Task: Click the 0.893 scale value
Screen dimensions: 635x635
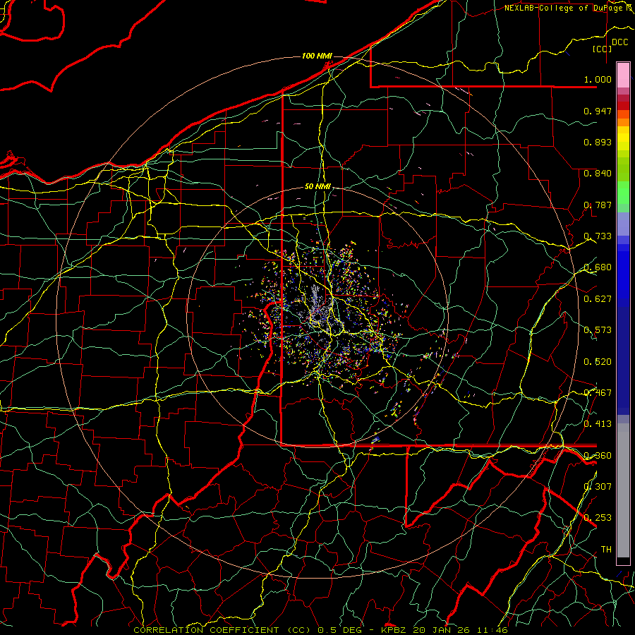Action: [598, 142]
